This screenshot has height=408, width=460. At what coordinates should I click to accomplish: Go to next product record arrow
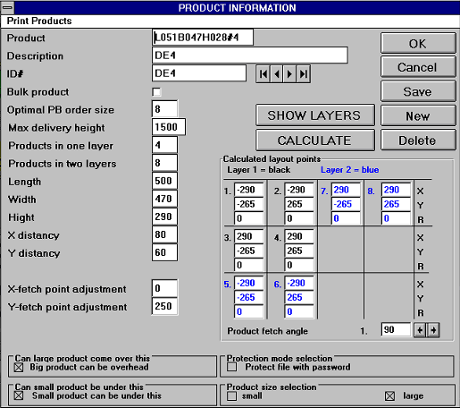[289, 73]
